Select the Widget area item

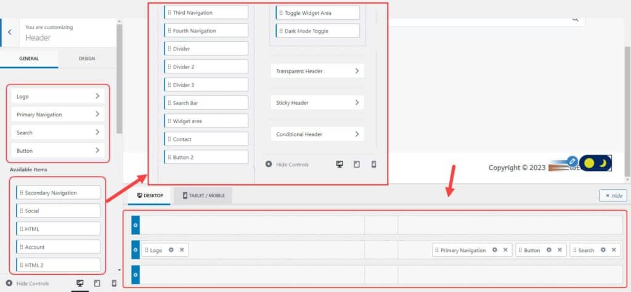point(206,121)
